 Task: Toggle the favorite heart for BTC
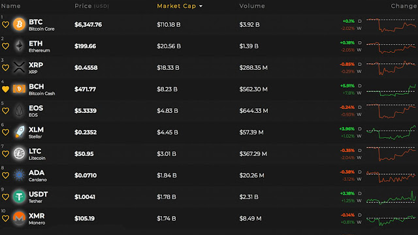point(5,25)
